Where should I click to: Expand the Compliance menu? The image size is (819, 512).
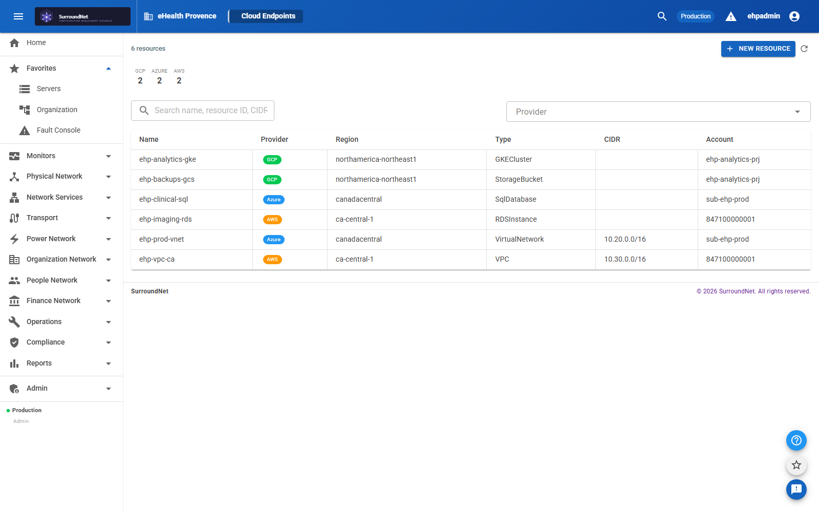click(61, 342)
